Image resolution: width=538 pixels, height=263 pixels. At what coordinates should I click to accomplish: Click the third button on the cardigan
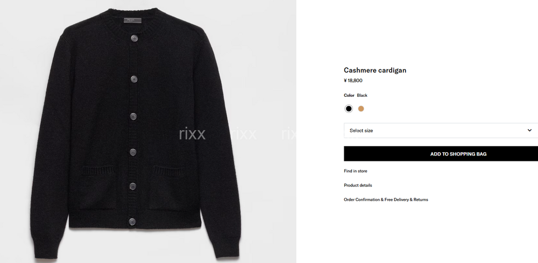pyautogui.click(x=133, y=117)
